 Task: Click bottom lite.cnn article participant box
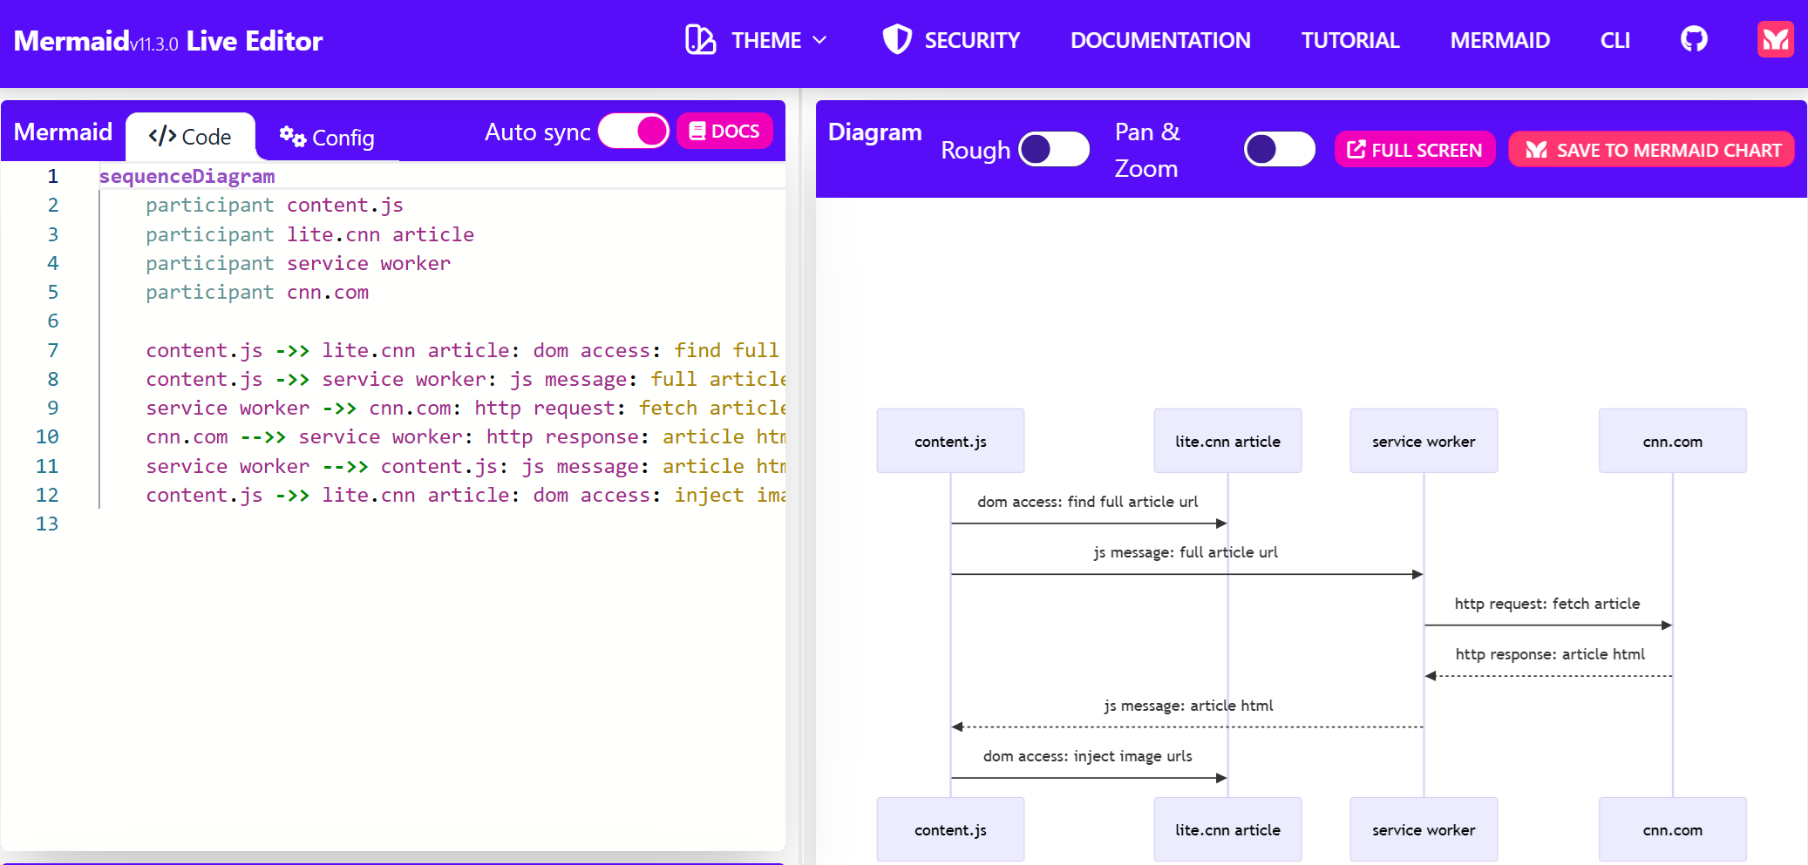[x=1227, y=829]
